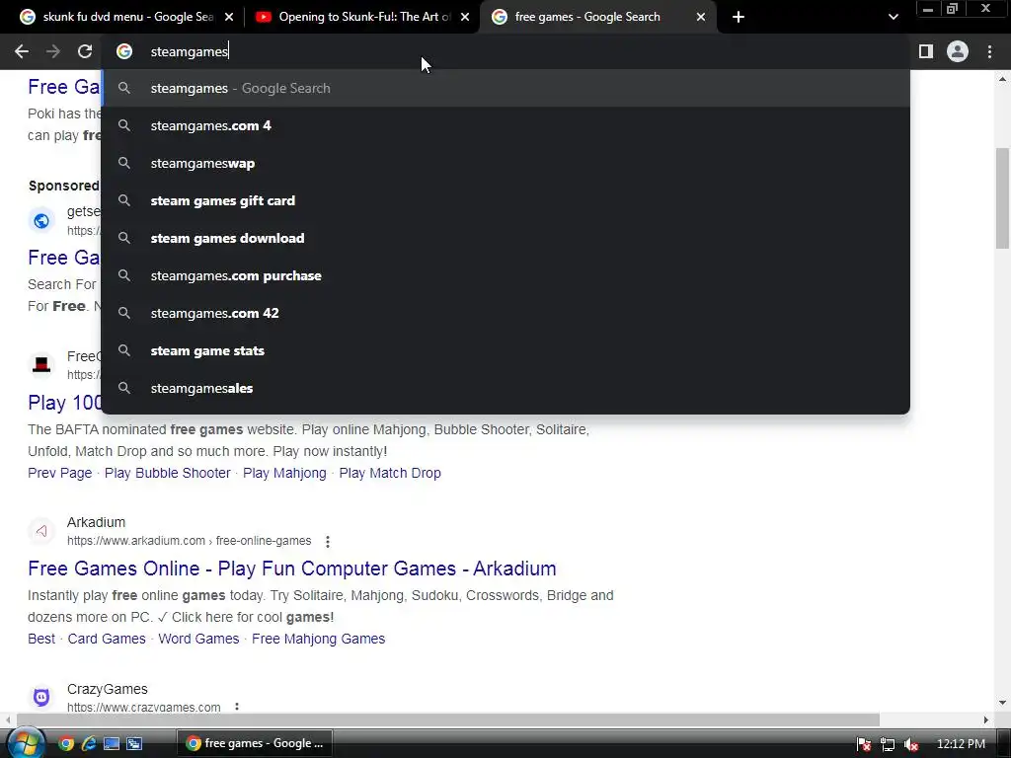Image resolution: width=1011 pixels, height=758 pixels.
Task: Open the Windows Start button
Action: tap(25, 744)
